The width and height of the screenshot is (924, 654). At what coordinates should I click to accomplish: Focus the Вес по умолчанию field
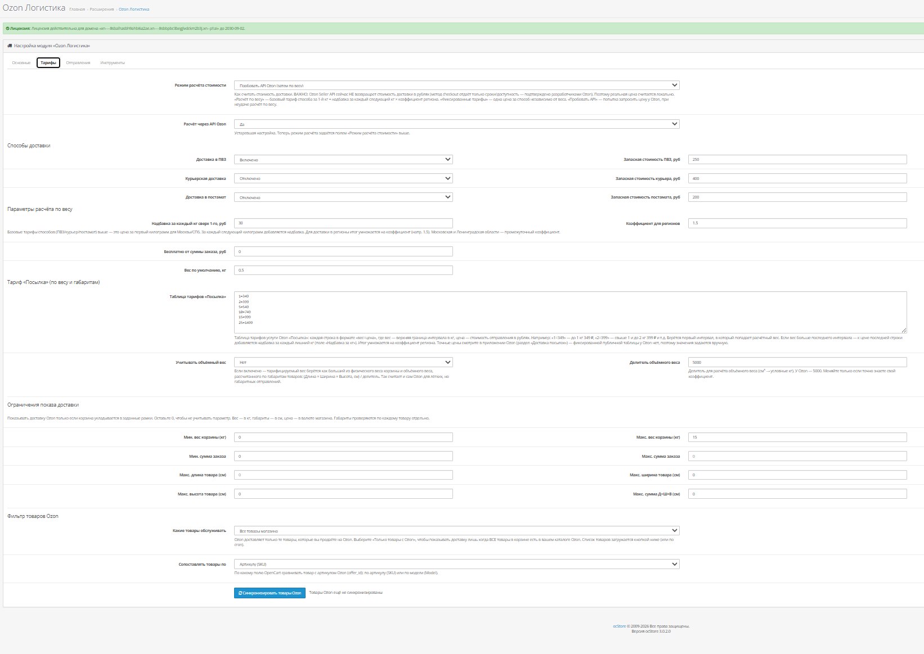click(x=343, y=270)
